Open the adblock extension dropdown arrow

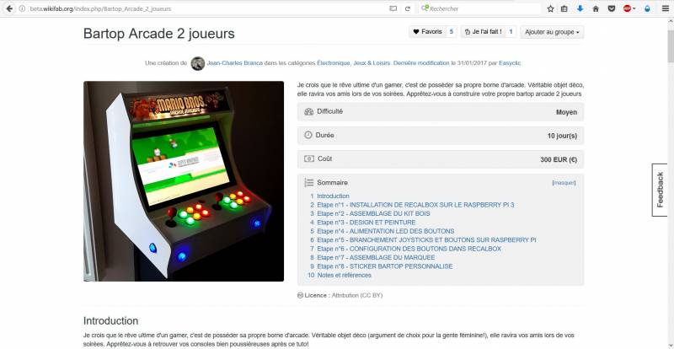634,8
